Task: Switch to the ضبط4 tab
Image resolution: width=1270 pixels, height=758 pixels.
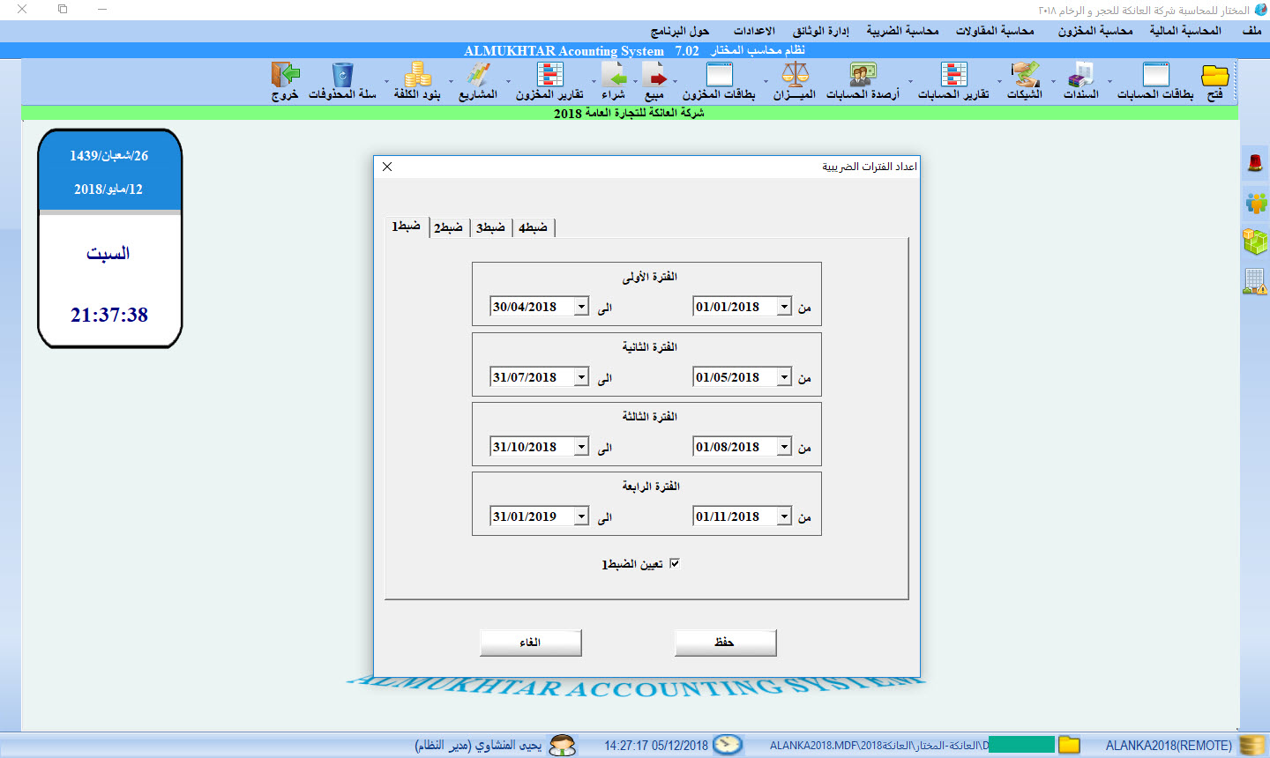Action: coord(533,227)
